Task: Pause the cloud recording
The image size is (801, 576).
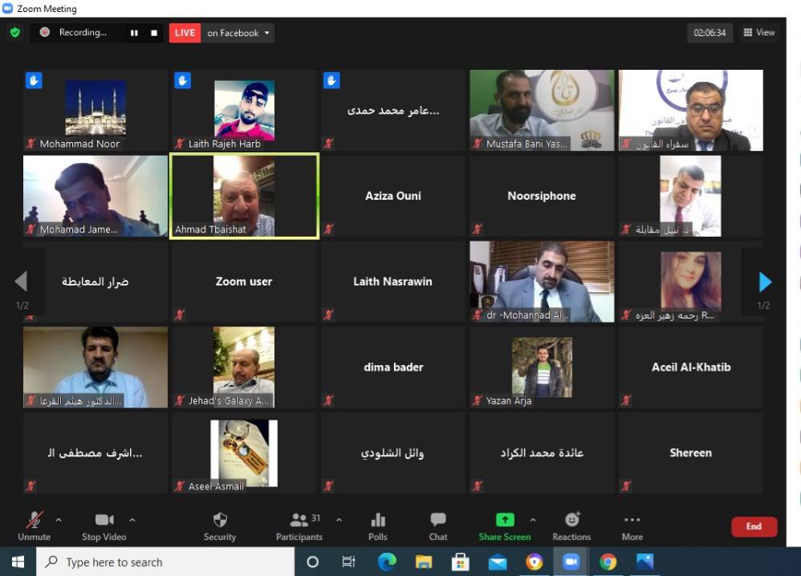Action: [x=134, y=33]
